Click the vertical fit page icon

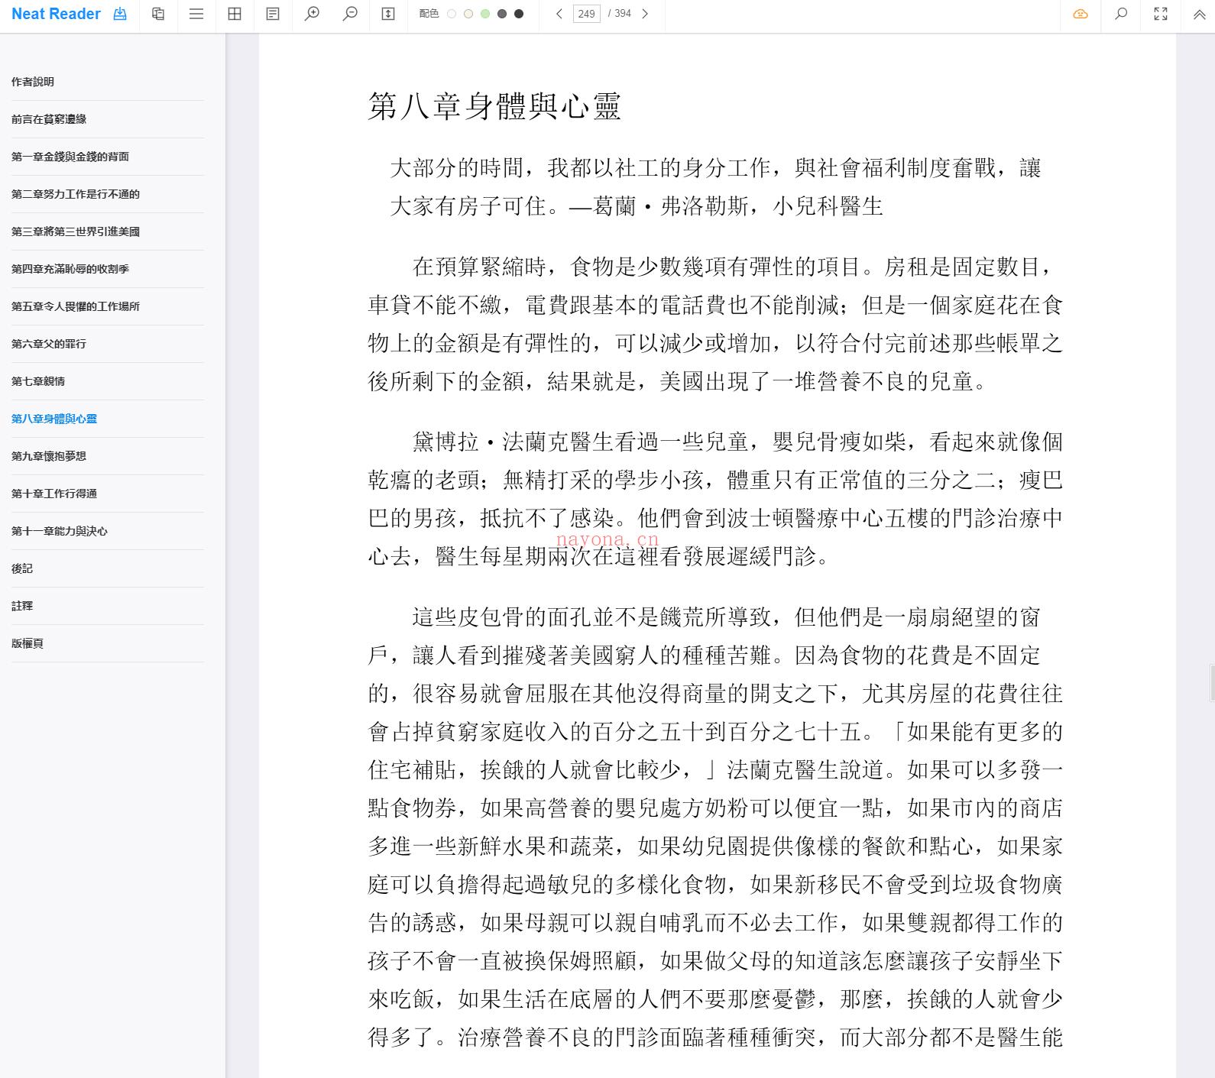tap(388, 14)
